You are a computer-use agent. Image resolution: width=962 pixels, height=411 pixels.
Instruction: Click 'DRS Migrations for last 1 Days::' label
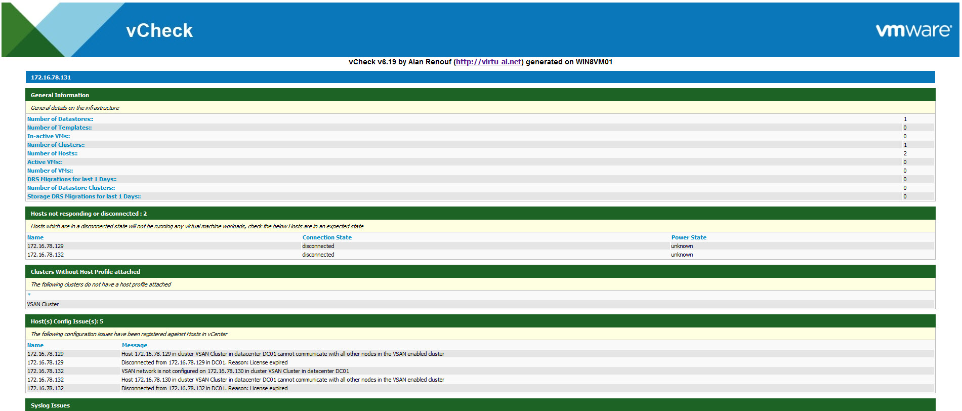pyautogui.click(x=72, y=180)
